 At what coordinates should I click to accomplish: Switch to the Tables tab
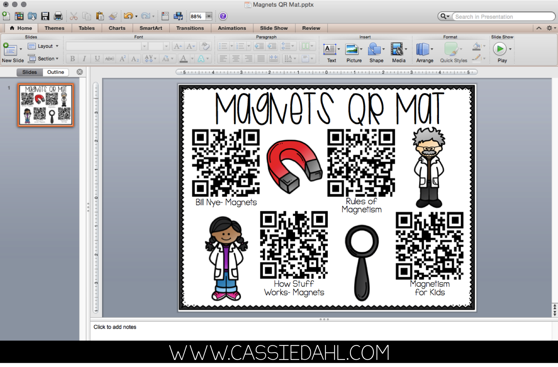tap(87, 28)
